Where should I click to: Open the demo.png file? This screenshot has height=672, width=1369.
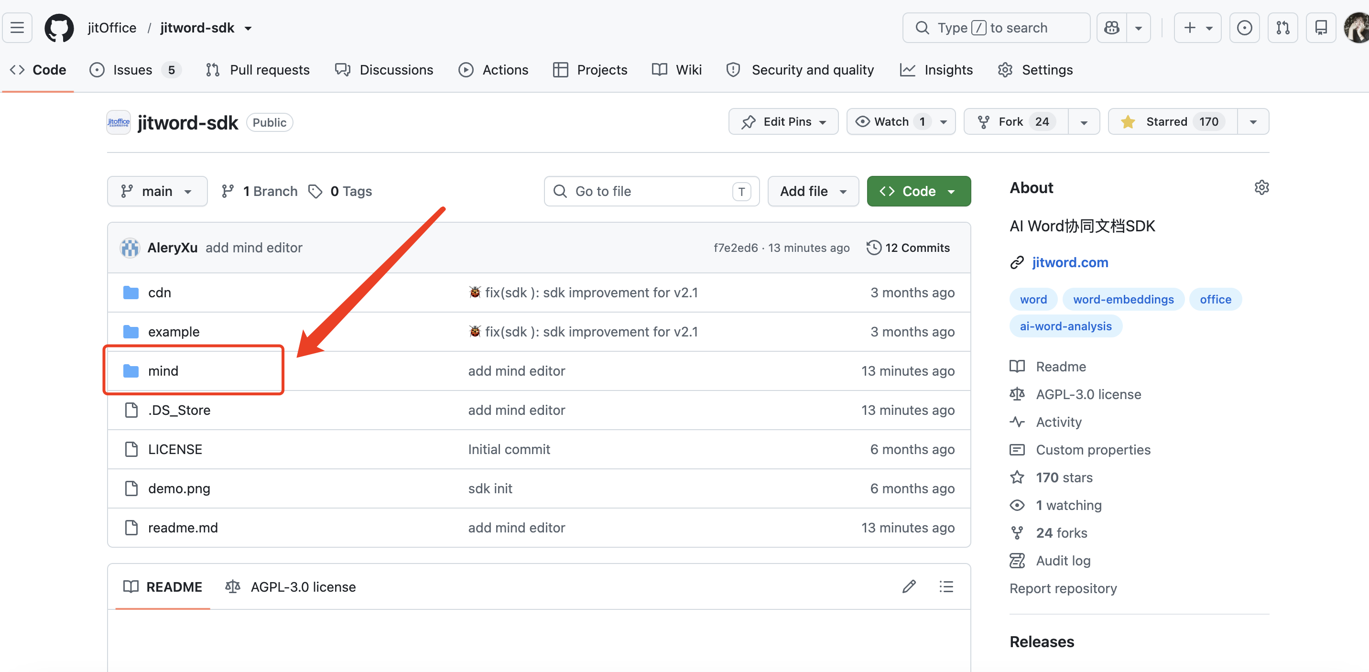click(x=179, y=489)
